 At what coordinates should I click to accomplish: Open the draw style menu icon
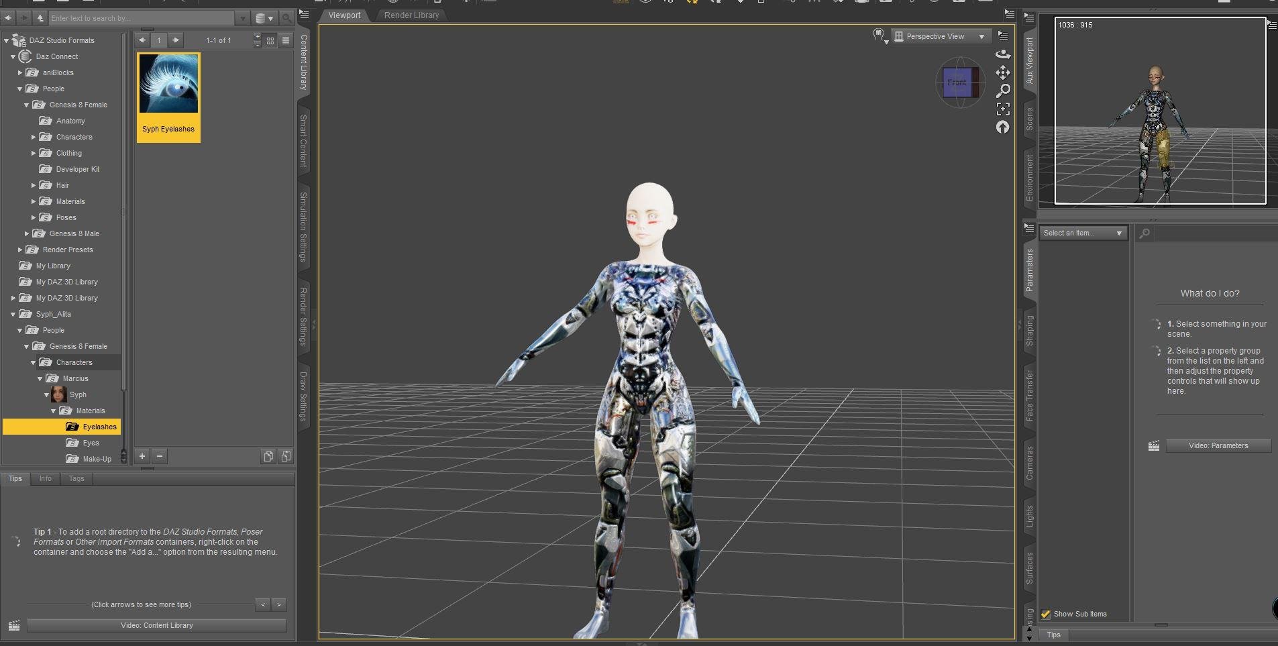click(x=879, y=36)
